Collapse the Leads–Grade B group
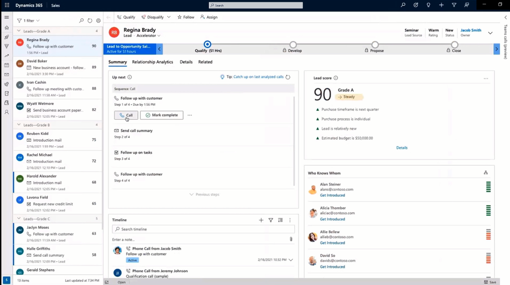Screen dimensions: 510x285 tap(19, 125)
